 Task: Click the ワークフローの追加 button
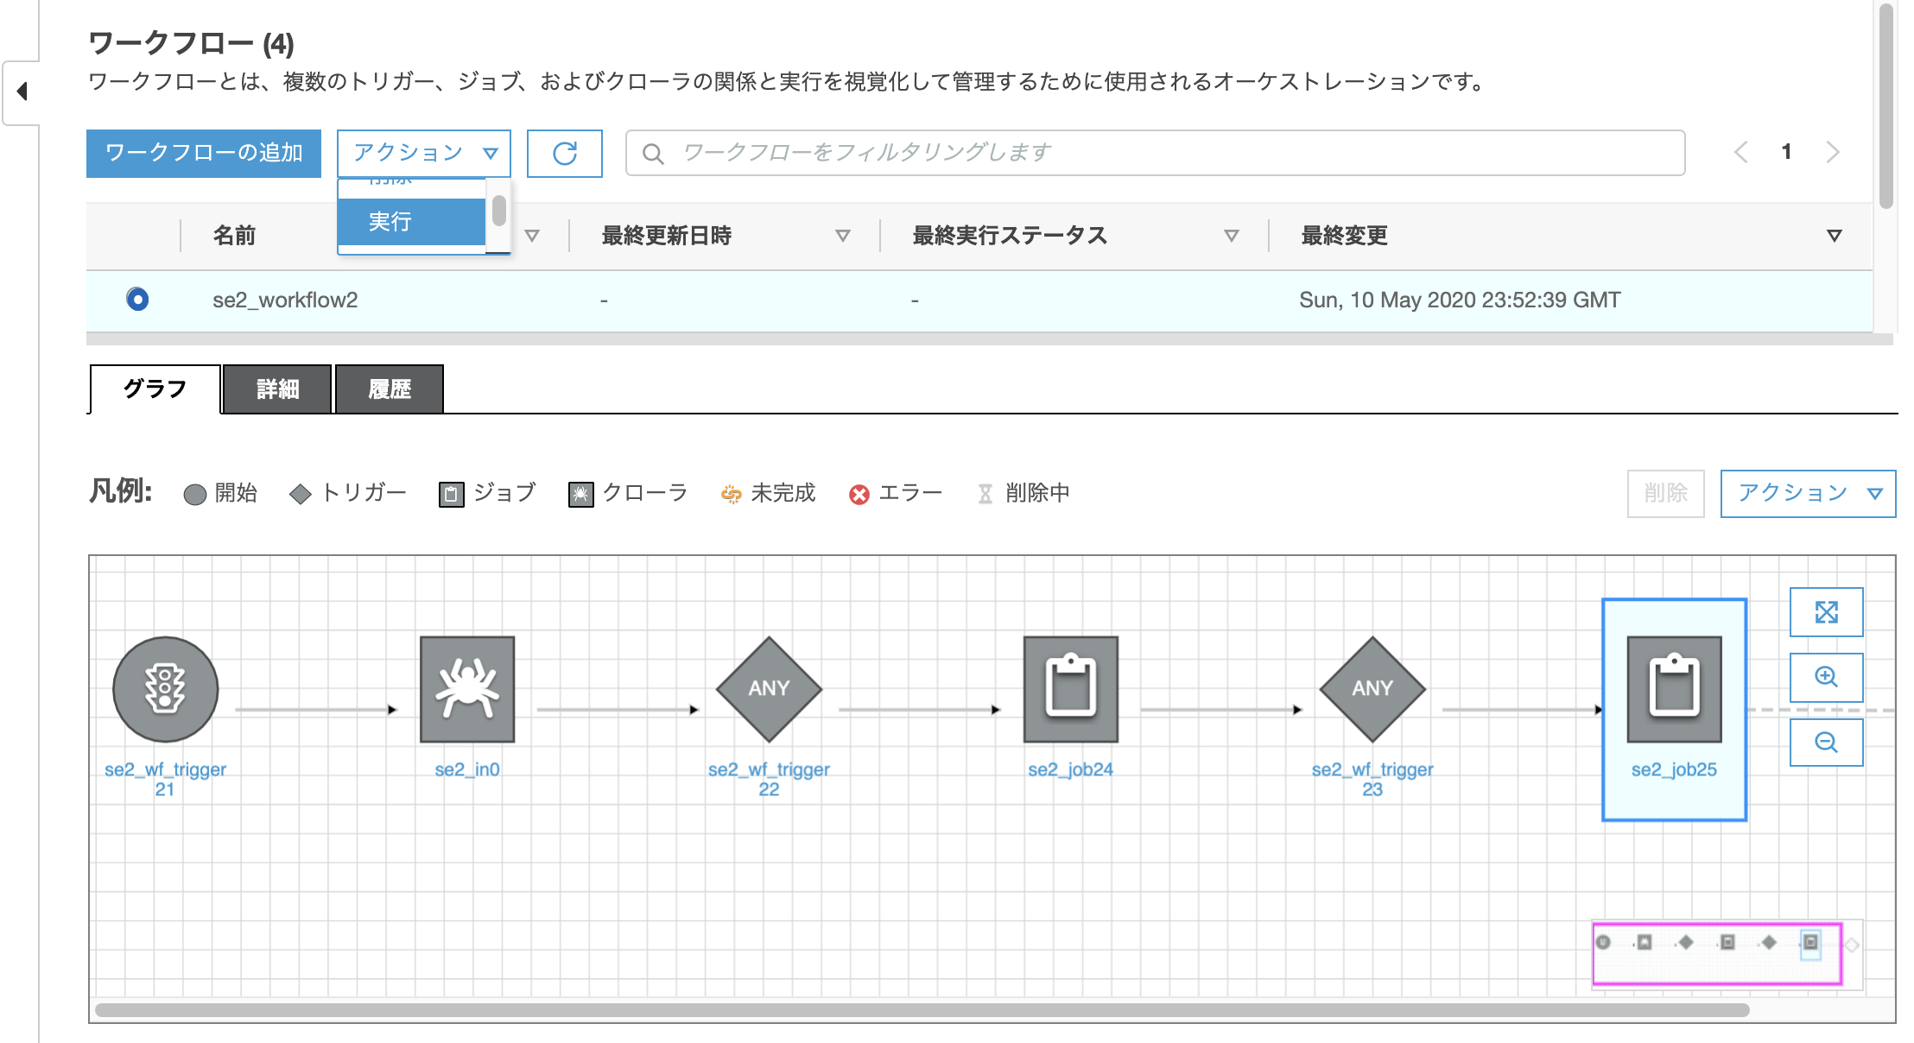point(203,153)
